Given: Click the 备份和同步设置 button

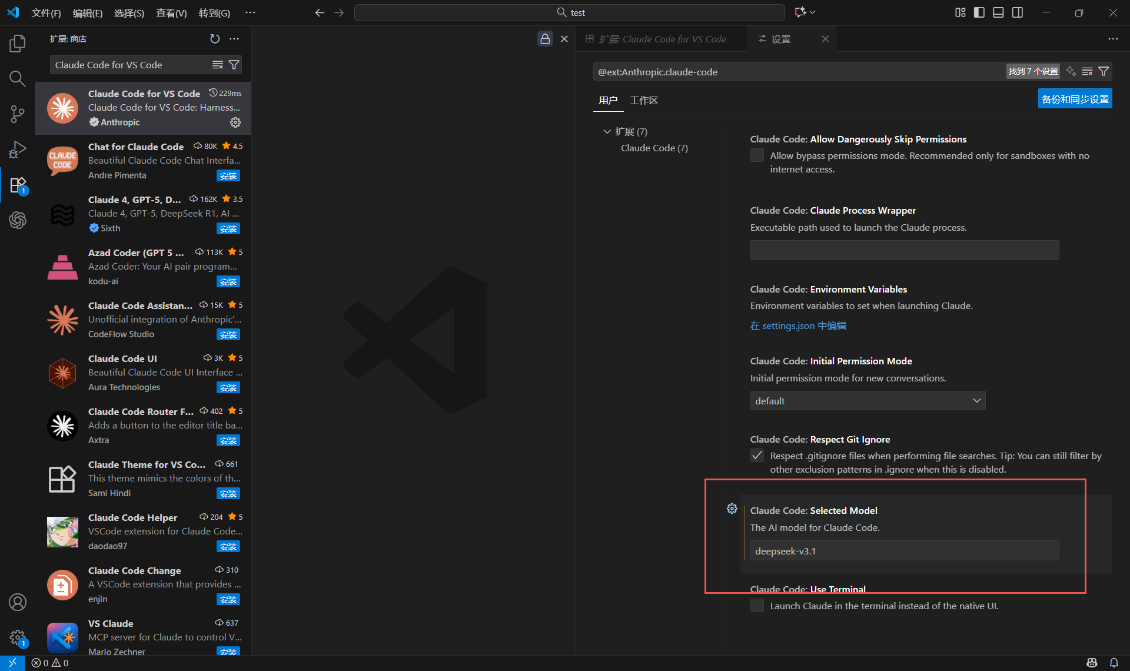Looking at the screenshot, I should pos(1075,99).
